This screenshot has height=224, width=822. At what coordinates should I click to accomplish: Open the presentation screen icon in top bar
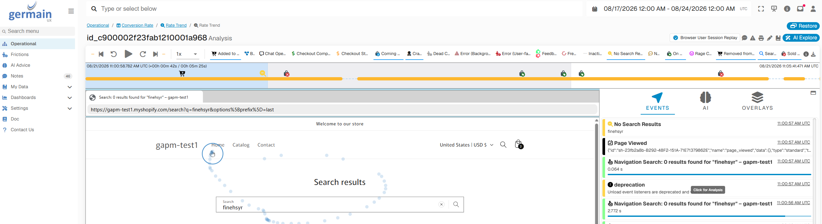click(774, 9)
